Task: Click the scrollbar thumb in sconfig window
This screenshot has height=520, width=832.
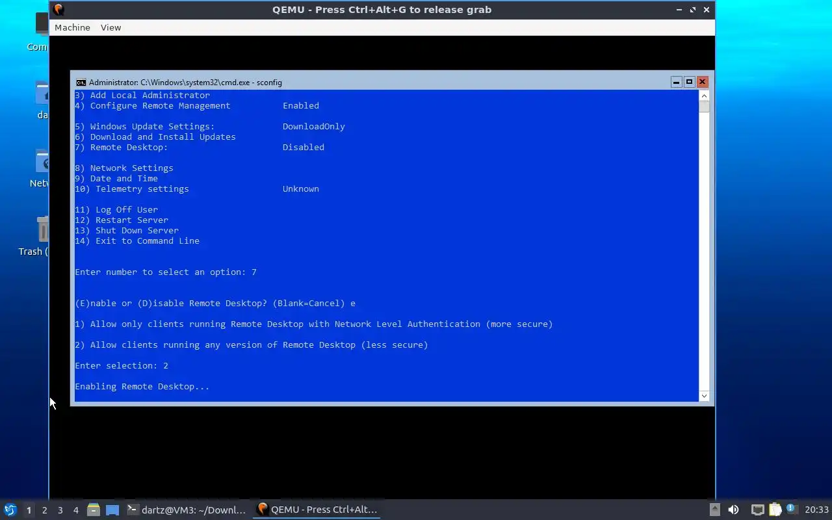Action: 704,107
